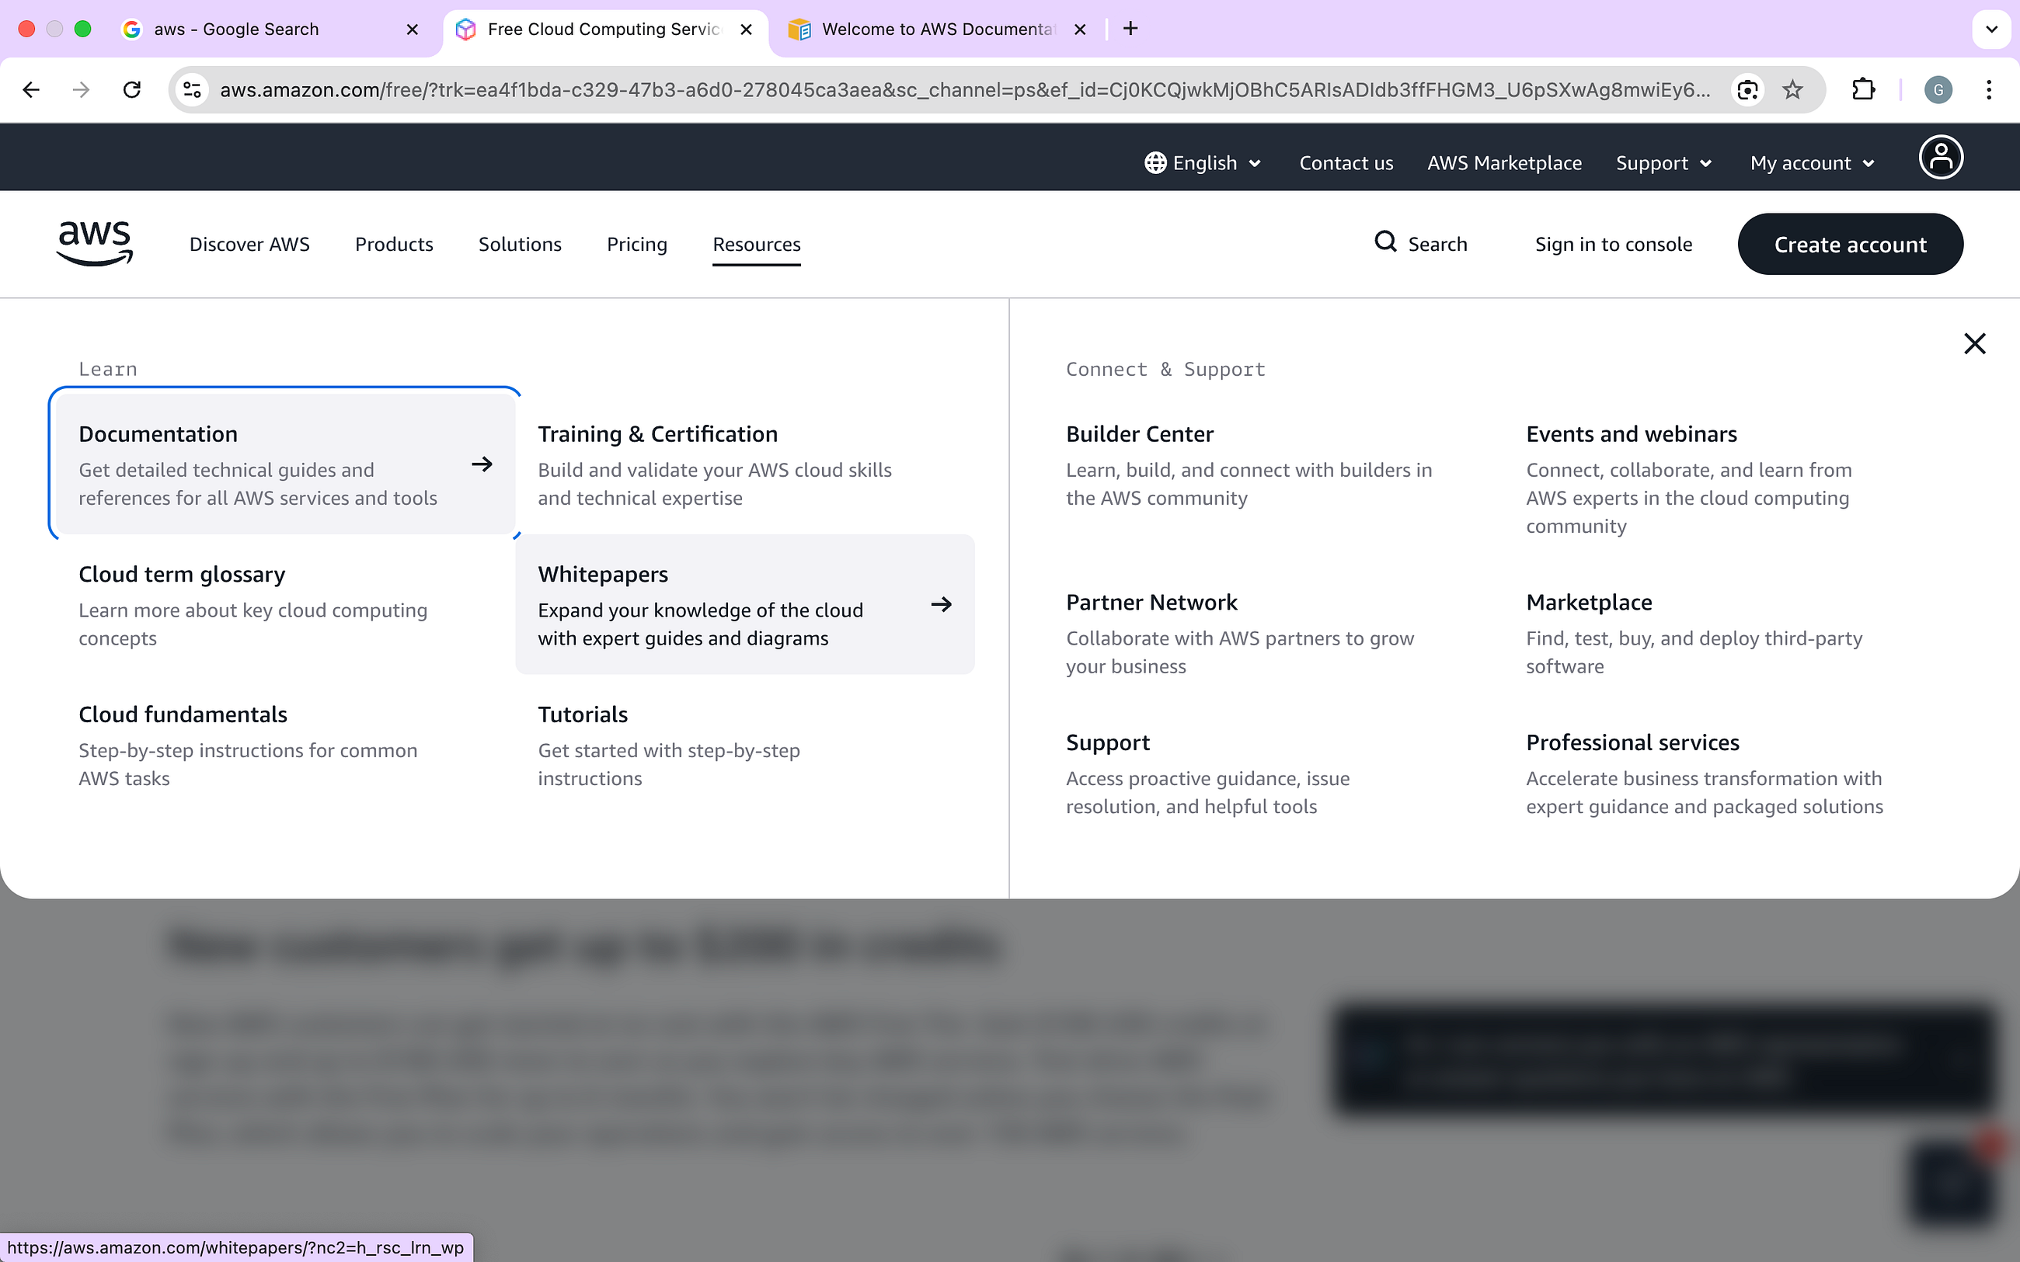Close the Resources mega menu
2020x1262 pixels.
1974,344
